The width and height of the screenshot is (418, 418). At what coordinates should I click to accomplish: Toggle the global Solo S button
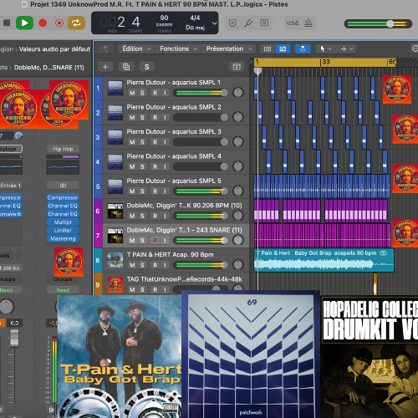(x=147, y=67)
